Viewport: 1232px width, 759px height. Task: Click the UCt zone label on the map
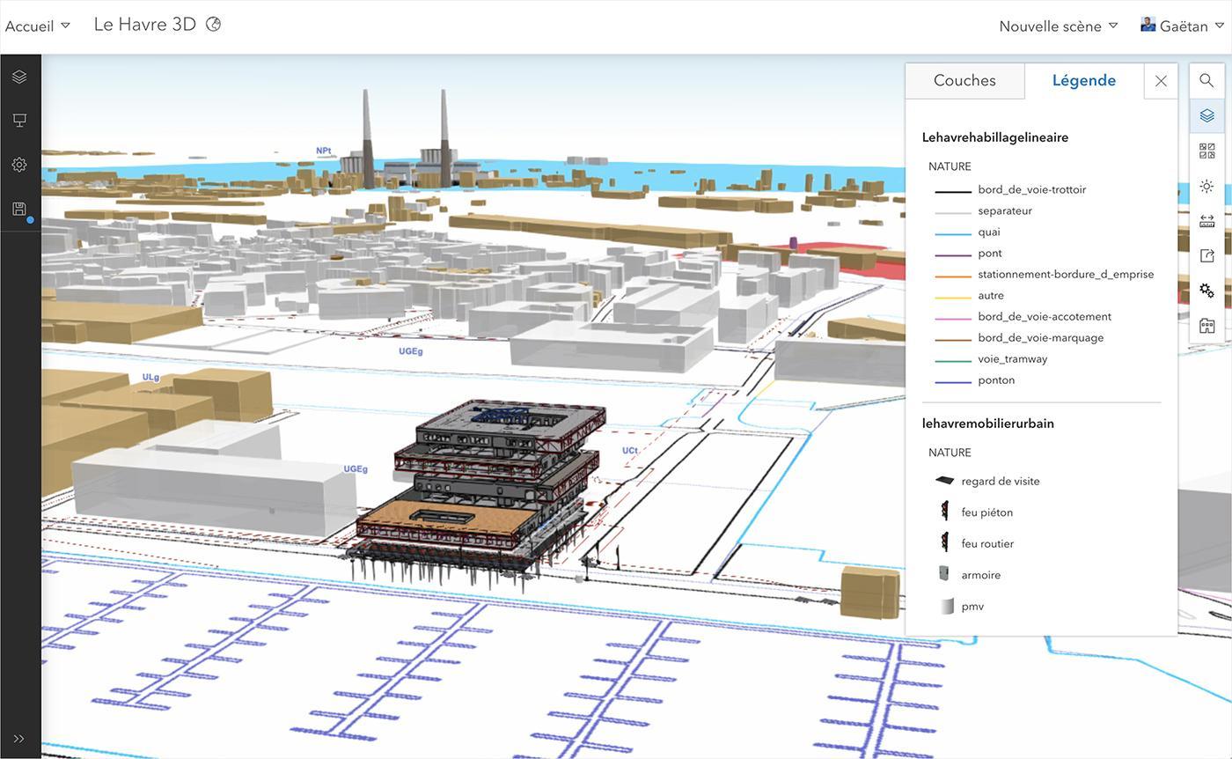click(x=630, y=451)
